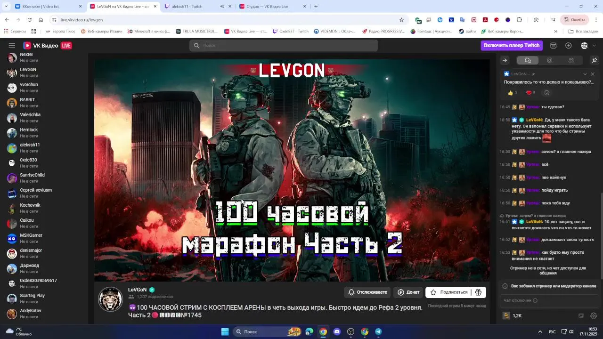Collapse the pinned LeVGoN message

(x=585, y=74)
